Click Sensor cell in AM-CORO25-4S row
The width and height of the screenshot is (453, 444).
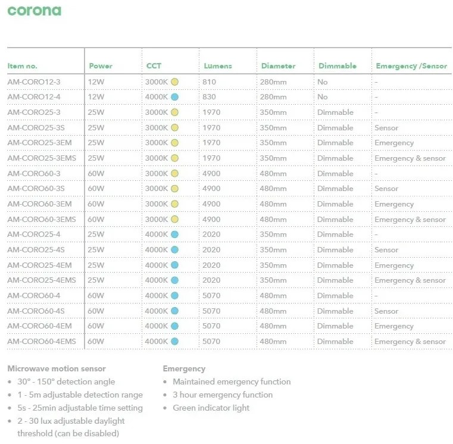(x=386, y=249)
